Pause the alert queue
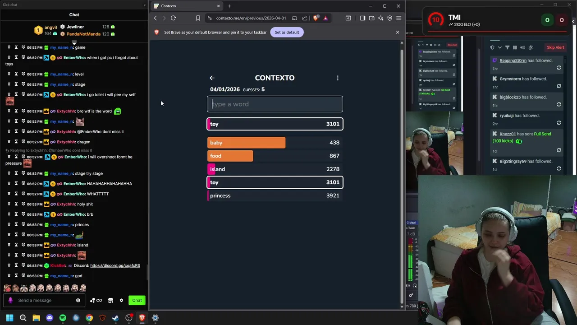Screen dimensions: 577x325 tap(515, 47)
